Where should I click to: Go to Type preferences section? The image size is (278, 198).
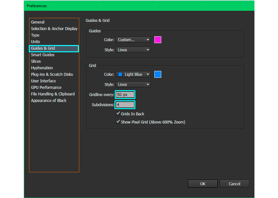(35, 35)
